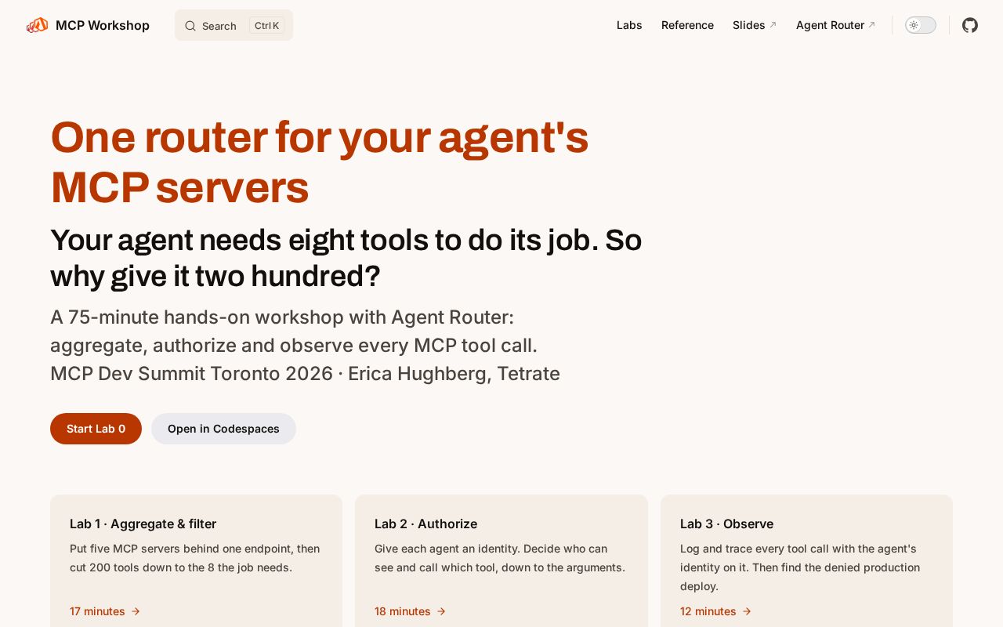This screenshot has height=627, width=1003.
Task: Click the Ctrl K shortcut badge
Action: click(x=266, y=25)
